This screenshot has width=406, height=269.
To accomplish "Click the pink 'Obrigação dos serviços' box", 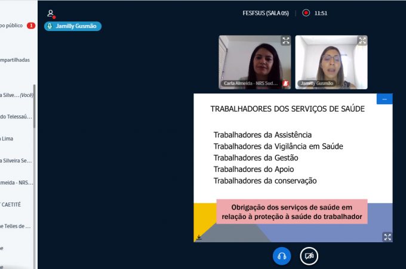I will (292, 212).
